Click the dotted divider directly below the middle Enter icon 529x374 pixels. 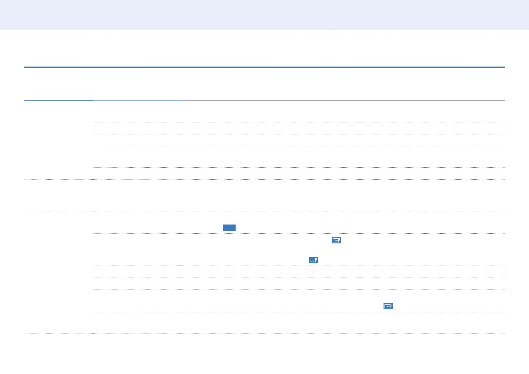coord(299,266)
